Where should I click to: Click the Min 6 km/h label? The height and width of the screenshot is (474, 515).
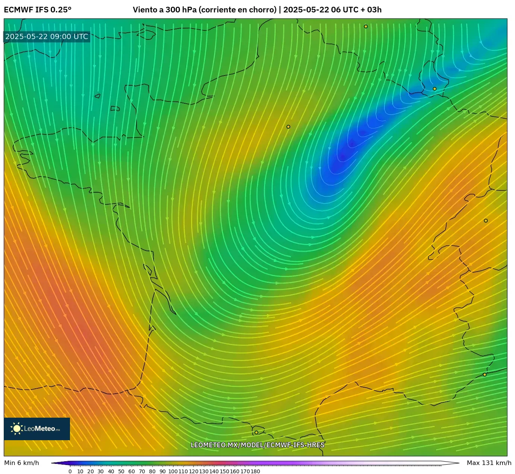click(21, 463)
